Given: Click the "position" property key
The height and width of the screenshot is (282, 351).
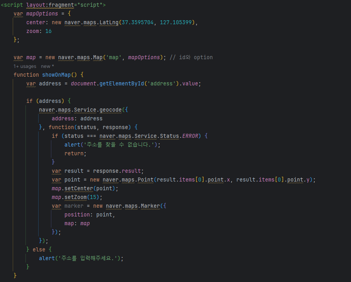Looking at the screenshot, I should click(77, 214).
